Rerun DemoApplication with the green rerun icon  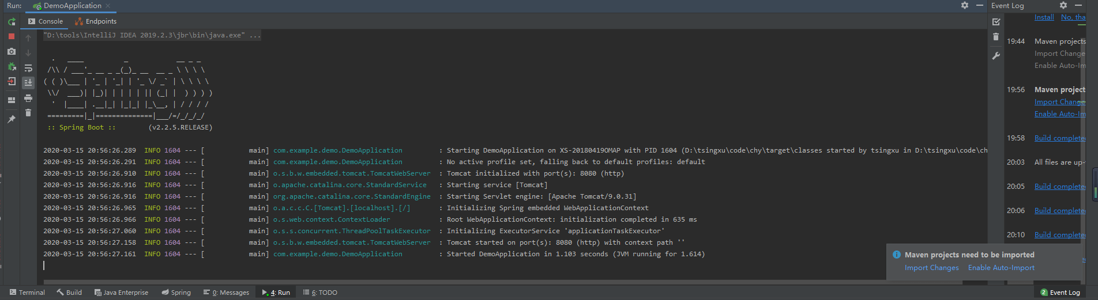coord(12,22)
